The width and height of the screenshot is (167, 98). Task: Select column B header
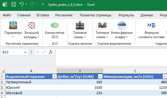tap(80, 71)
